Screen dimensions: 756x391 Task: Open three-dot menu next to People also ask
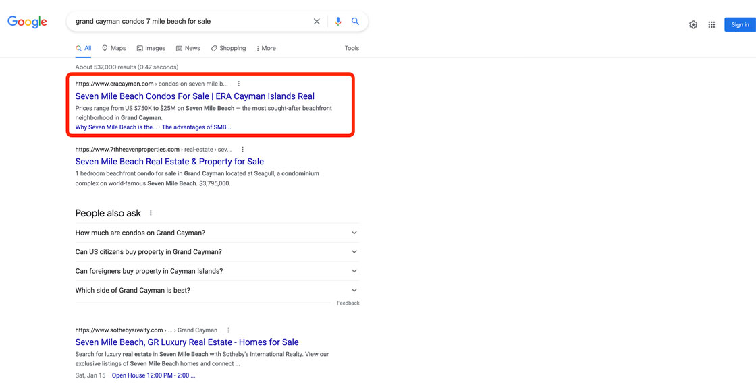(x=151, y=213)
